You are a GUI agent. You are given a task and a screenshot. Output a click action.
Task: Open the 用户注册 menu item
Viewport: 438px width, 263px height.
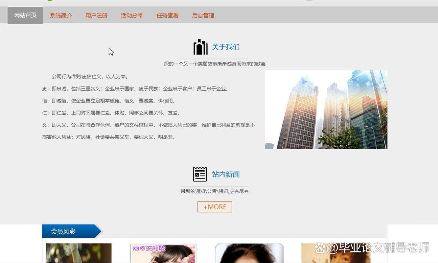(96, 15)
